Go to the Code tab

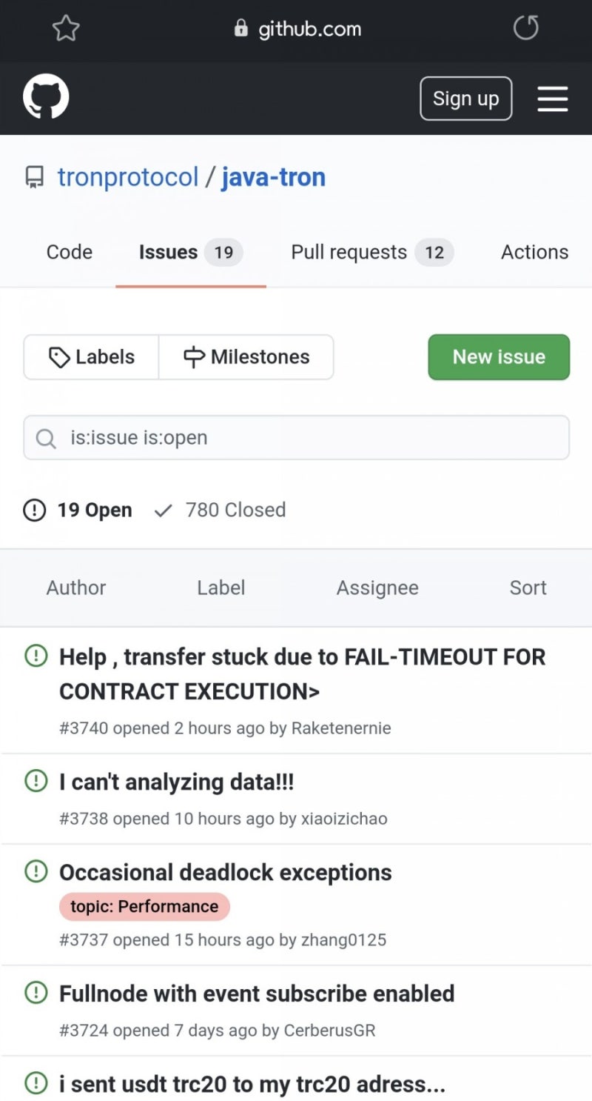70,253
